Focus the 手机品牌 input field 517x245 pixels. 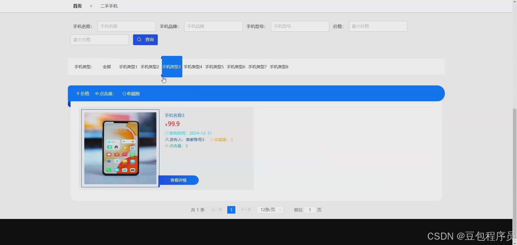(213, 26)
